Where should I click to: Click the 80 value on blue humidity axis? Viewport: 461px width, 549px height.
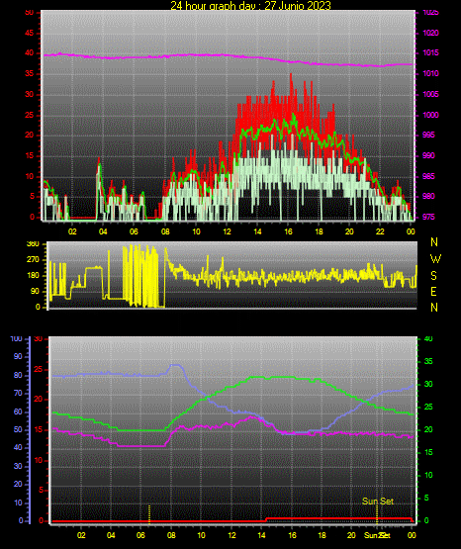(18, 375)
